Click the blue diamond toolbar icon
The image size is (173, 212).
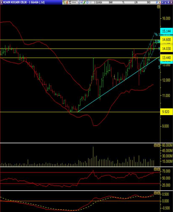click(88, 2)
